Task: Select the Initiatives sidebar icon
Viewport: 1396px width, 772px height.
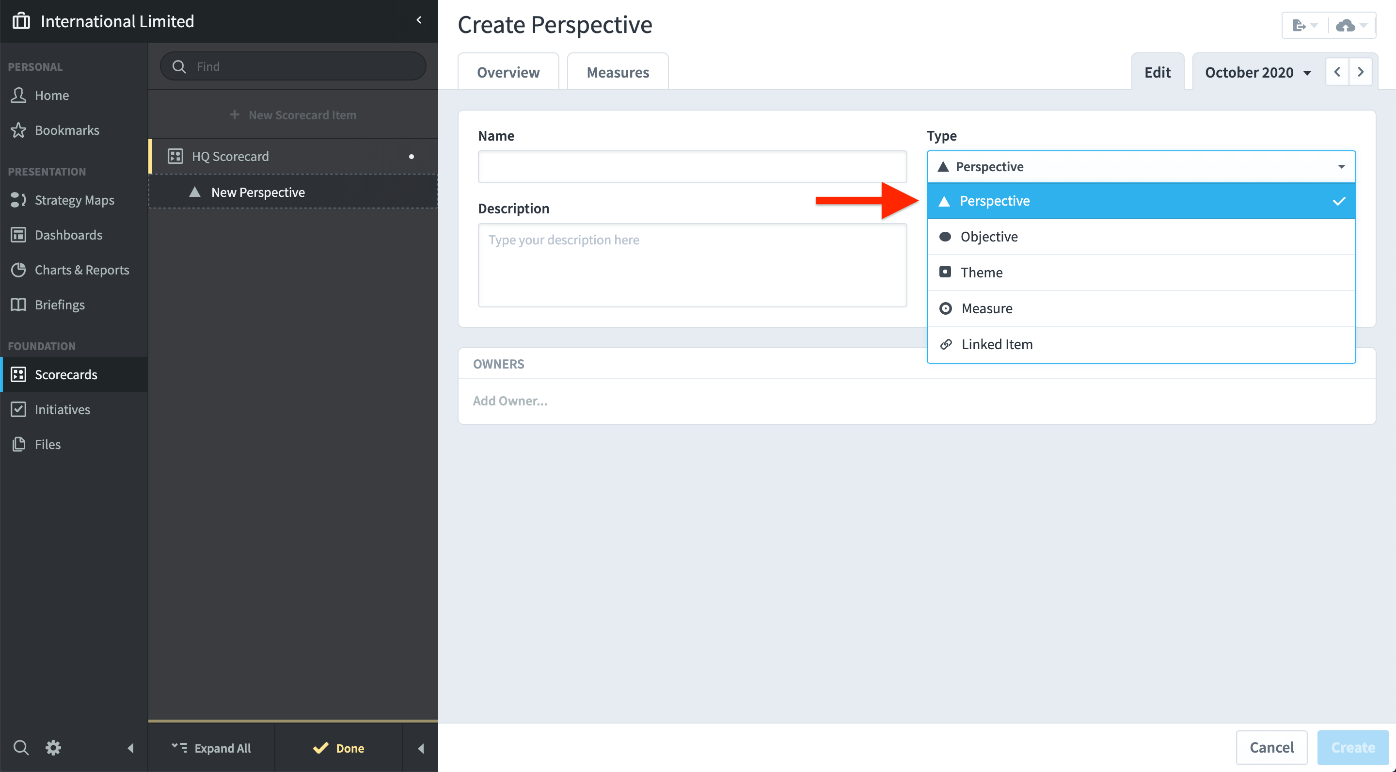Action: pos(18,409)
